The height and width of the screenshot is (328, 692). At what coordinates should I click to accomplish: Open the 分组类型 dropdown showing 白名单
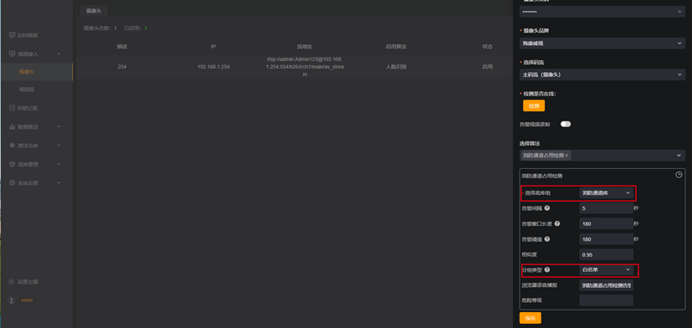(607, 269)
